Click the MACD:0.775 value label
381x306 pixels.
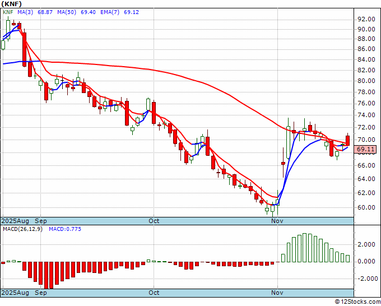pos(65,229)
